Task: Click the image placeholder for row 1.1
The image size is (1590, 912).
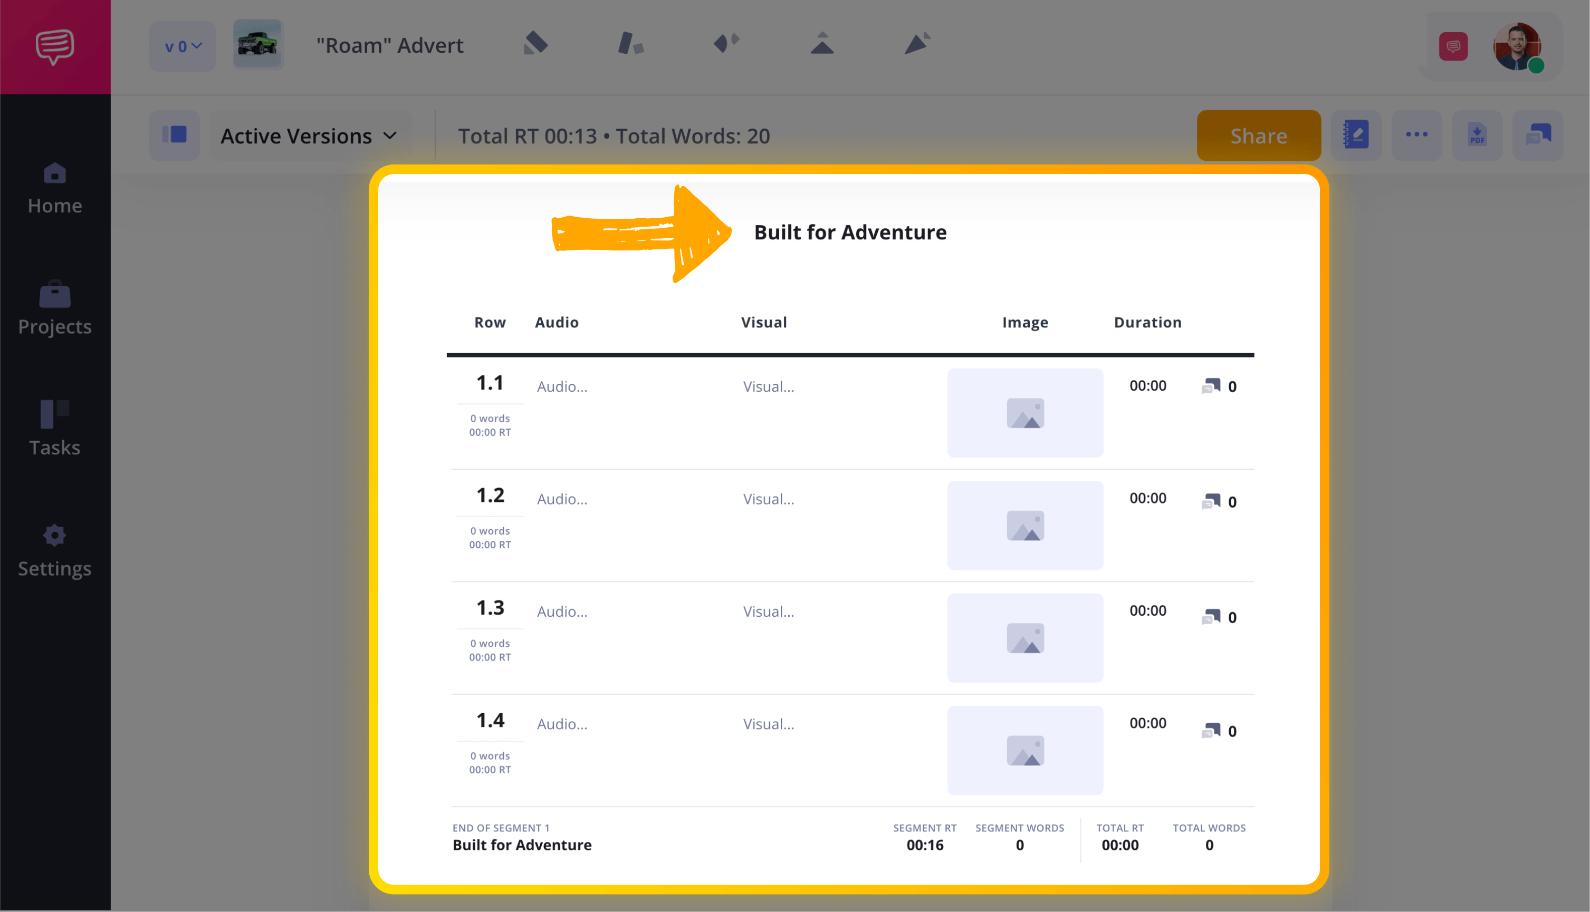Action: pyautogui.click(x=1026, y=413)
